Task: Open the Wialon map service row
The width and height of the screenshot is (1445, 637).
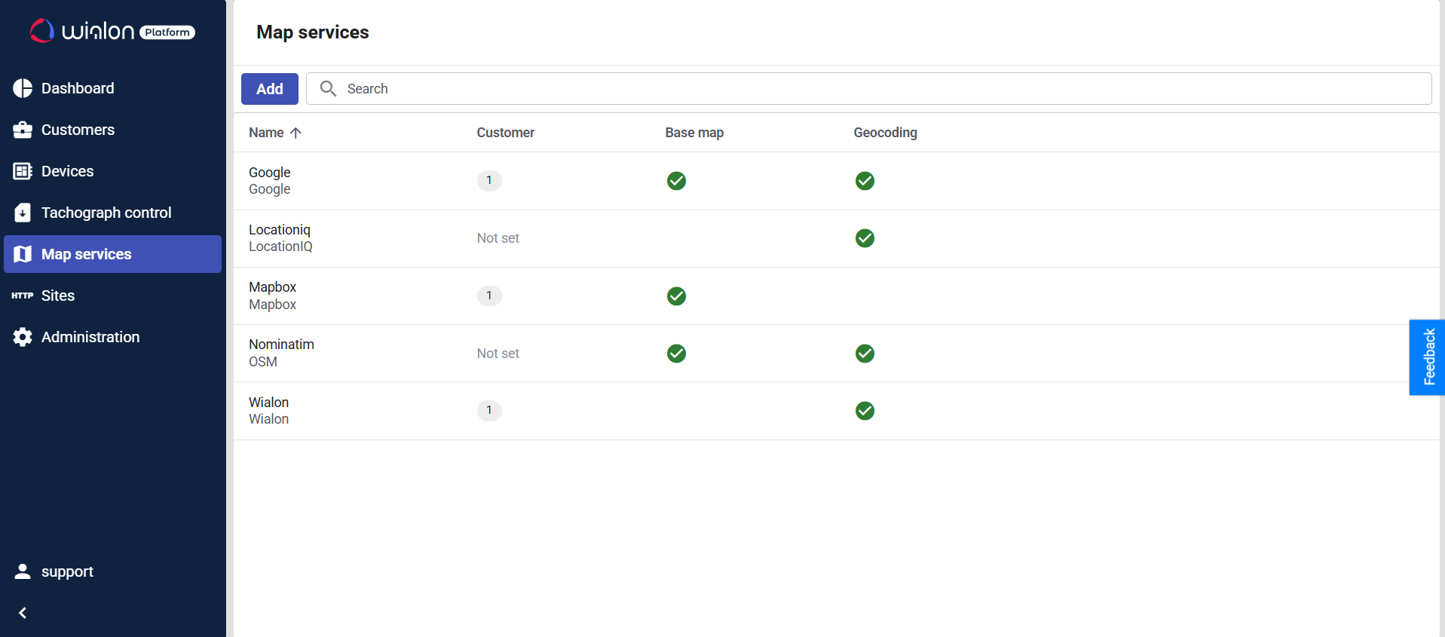Action: click(269, 410)
